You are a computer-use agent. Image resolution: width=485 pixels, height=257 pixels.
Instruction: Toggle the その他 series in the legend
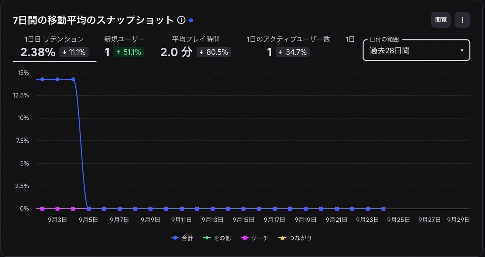(x=217, y=238)
